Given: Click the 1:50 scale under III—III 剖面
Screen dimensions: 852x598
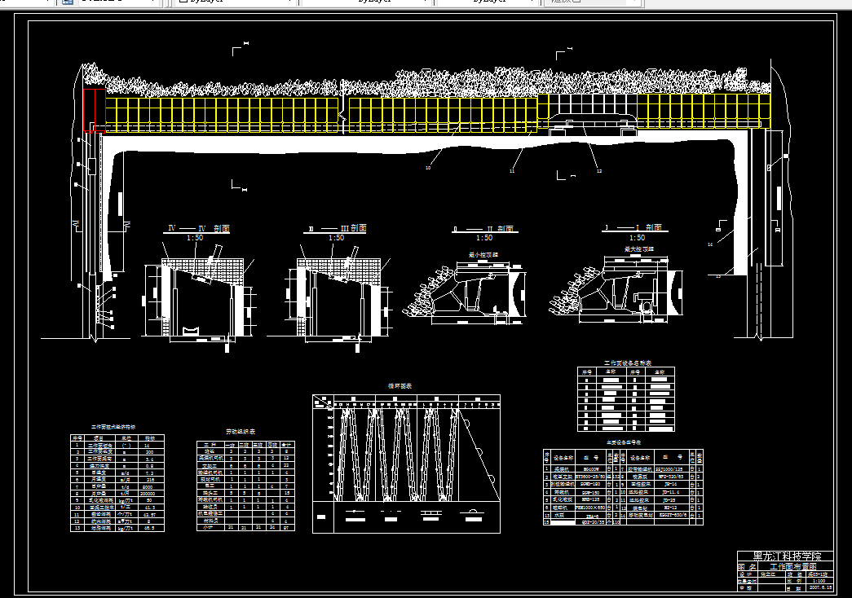Looking at the screenshot, I should 337,238.
